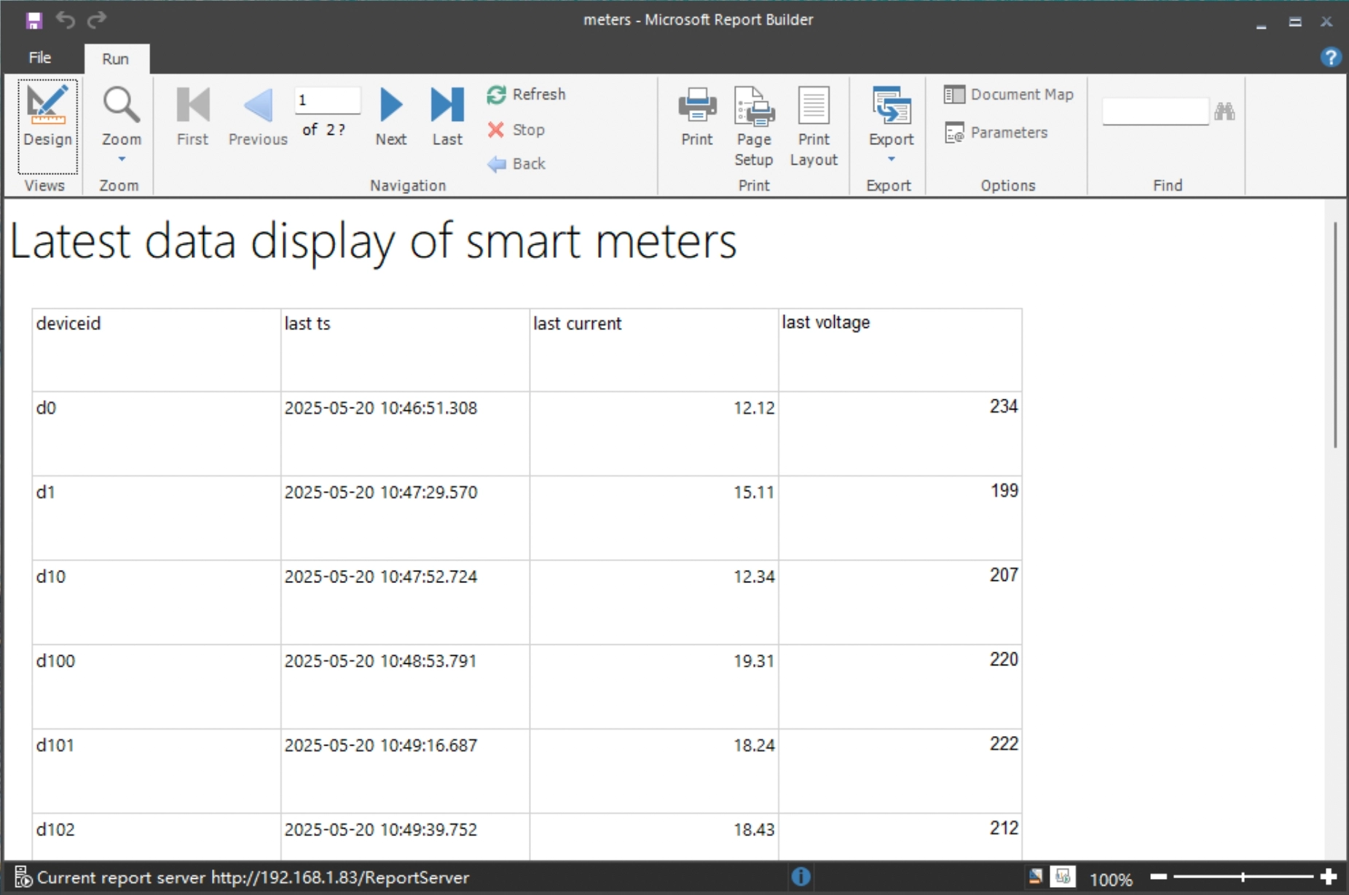Click the zoom slider in status bar
Viewport: 1349px width, 895px height.
(1243, 877)
